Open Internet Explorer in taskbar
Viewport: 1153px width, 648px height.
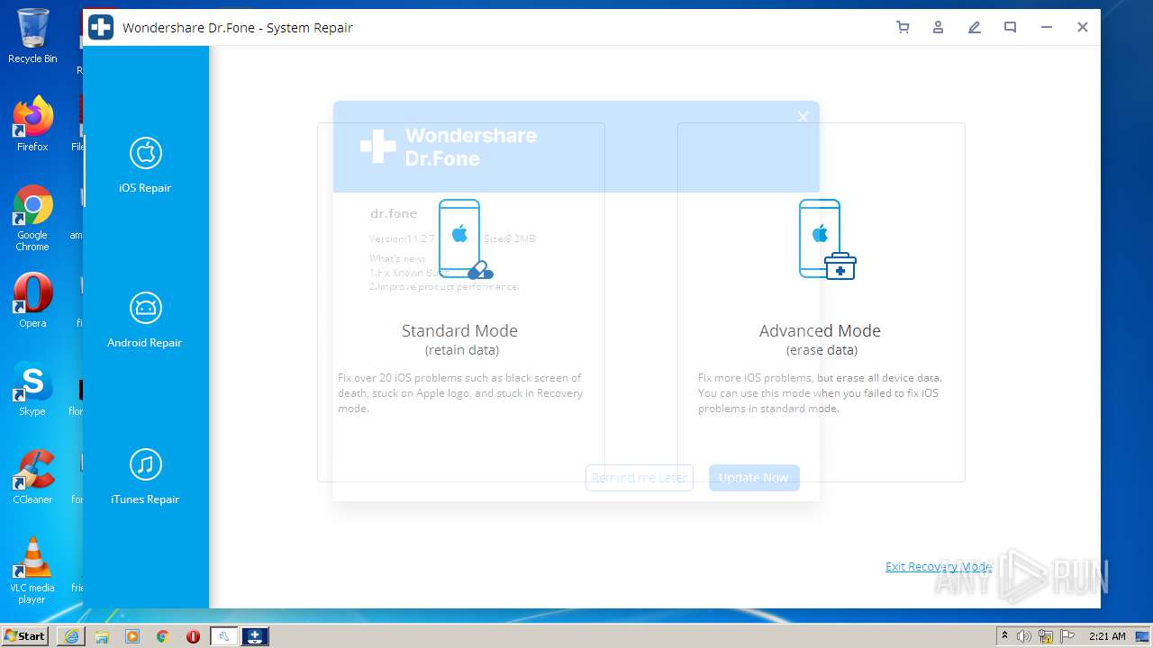click(71, 636)
